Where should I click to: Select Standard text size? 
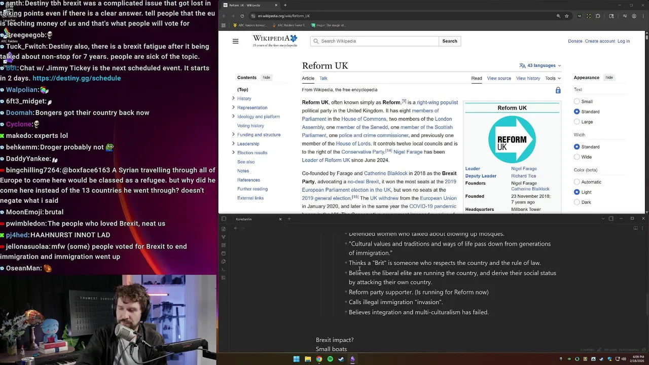[576, 112]
